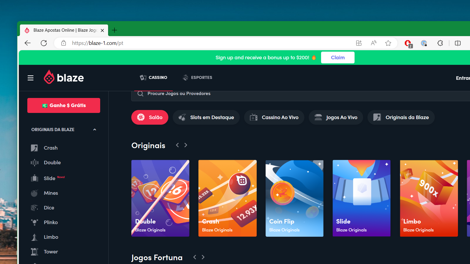Open browser Extensions puzzle icon
This screenshot has height=264, width=470.
pos(440,43)
